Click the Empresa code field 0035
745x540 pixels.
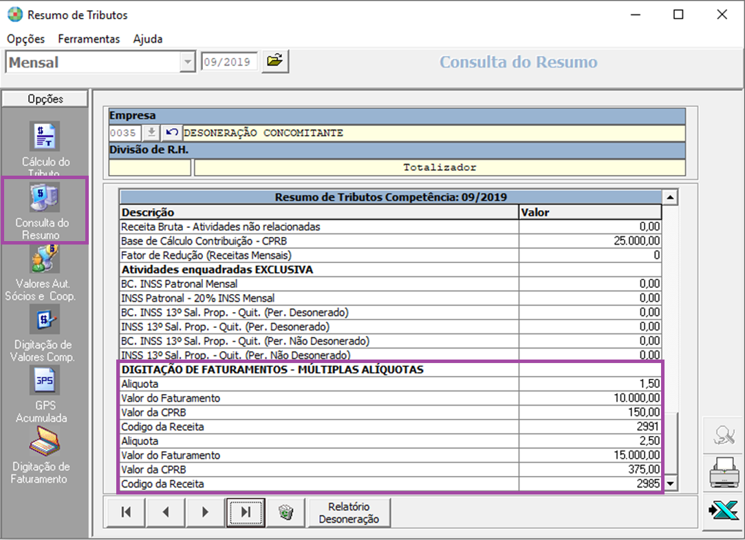point(125,133)
